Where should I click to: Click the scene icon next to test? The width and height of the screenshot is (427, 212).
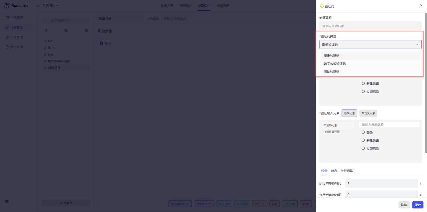click(45, 41)
